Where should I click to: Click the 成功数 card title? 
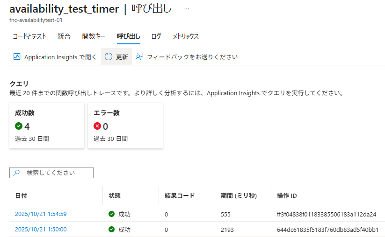pyautogui.click(x=25, y=113)
